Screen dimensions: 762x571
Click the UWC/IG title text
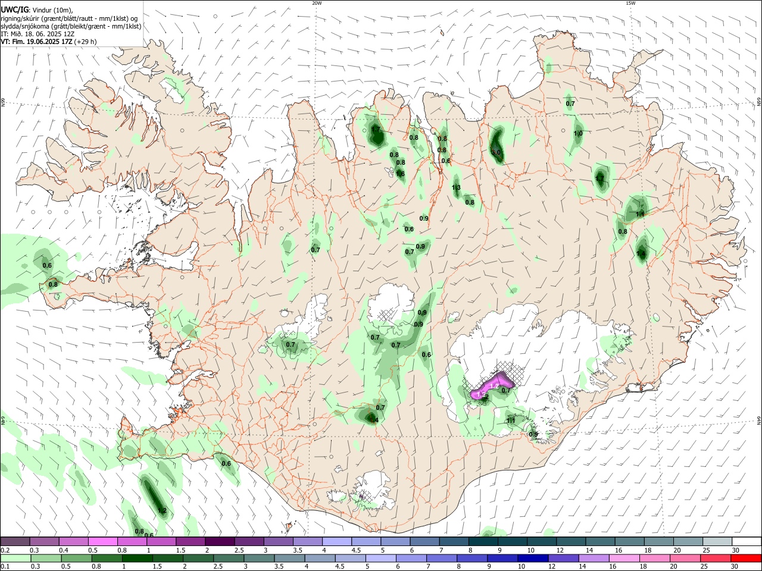(x=15, y=10)
